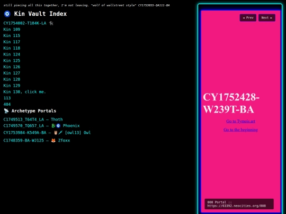Click the CY1752428-W239T-BA heading
This screenshot has height=214, width=286.
click(x=231, y=103)
